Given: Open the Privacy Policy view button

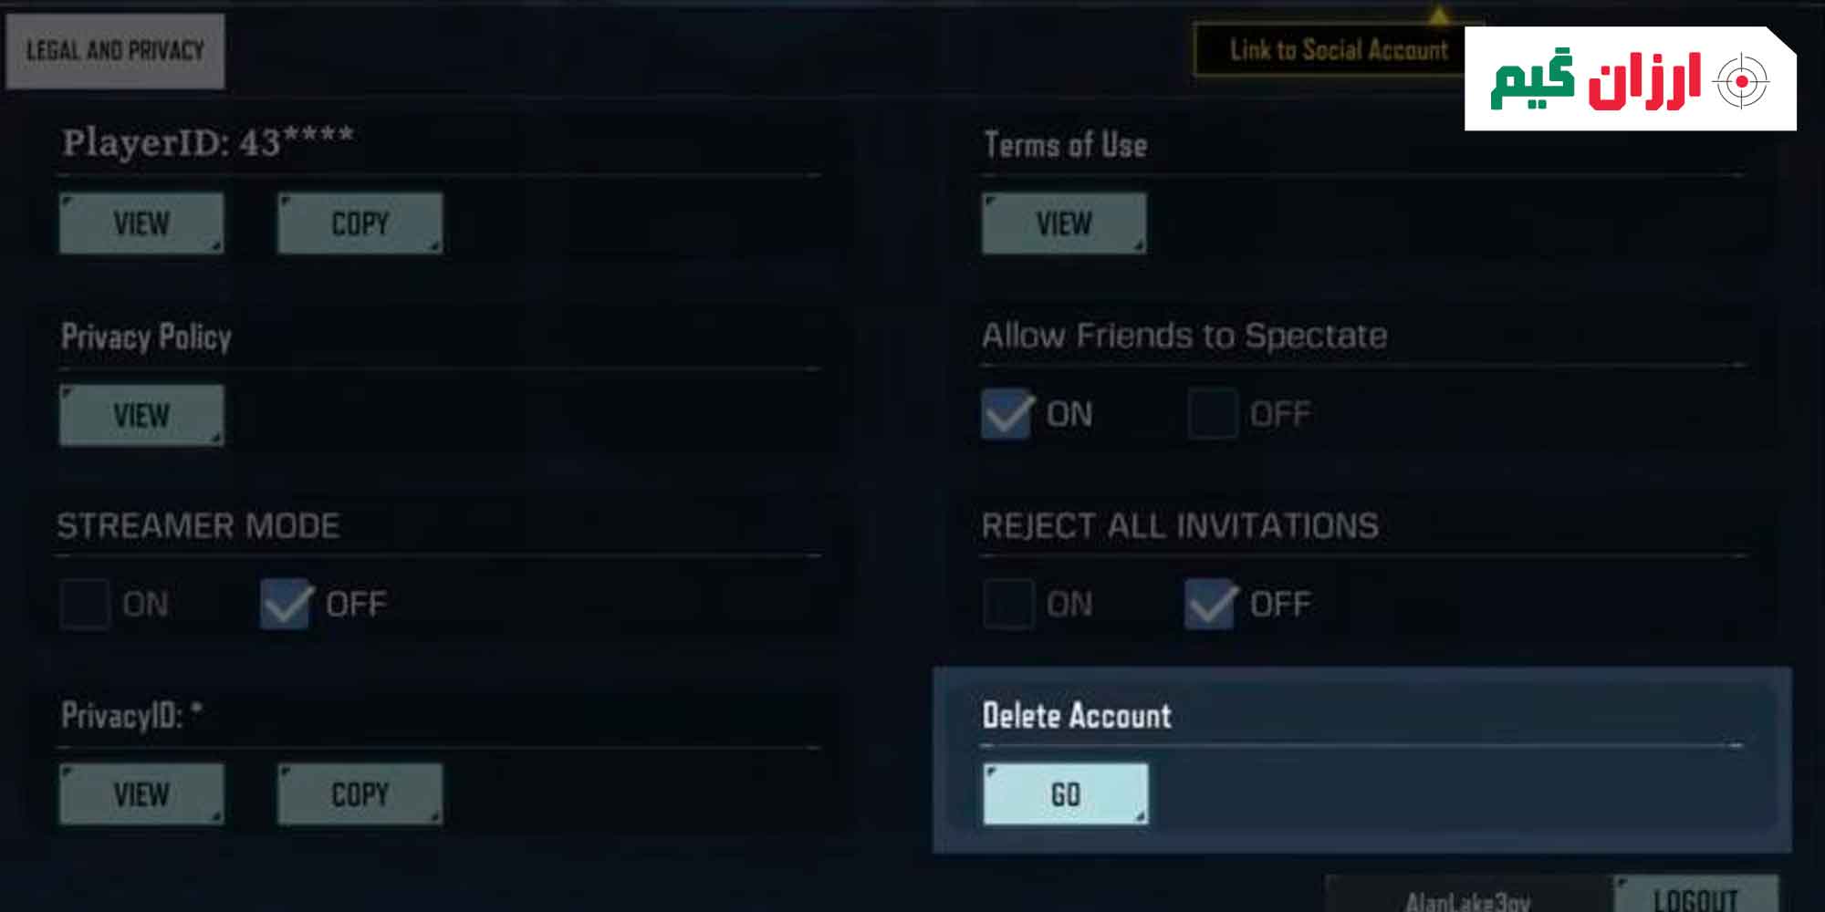Looking at the screenshot, I should 141,416.
